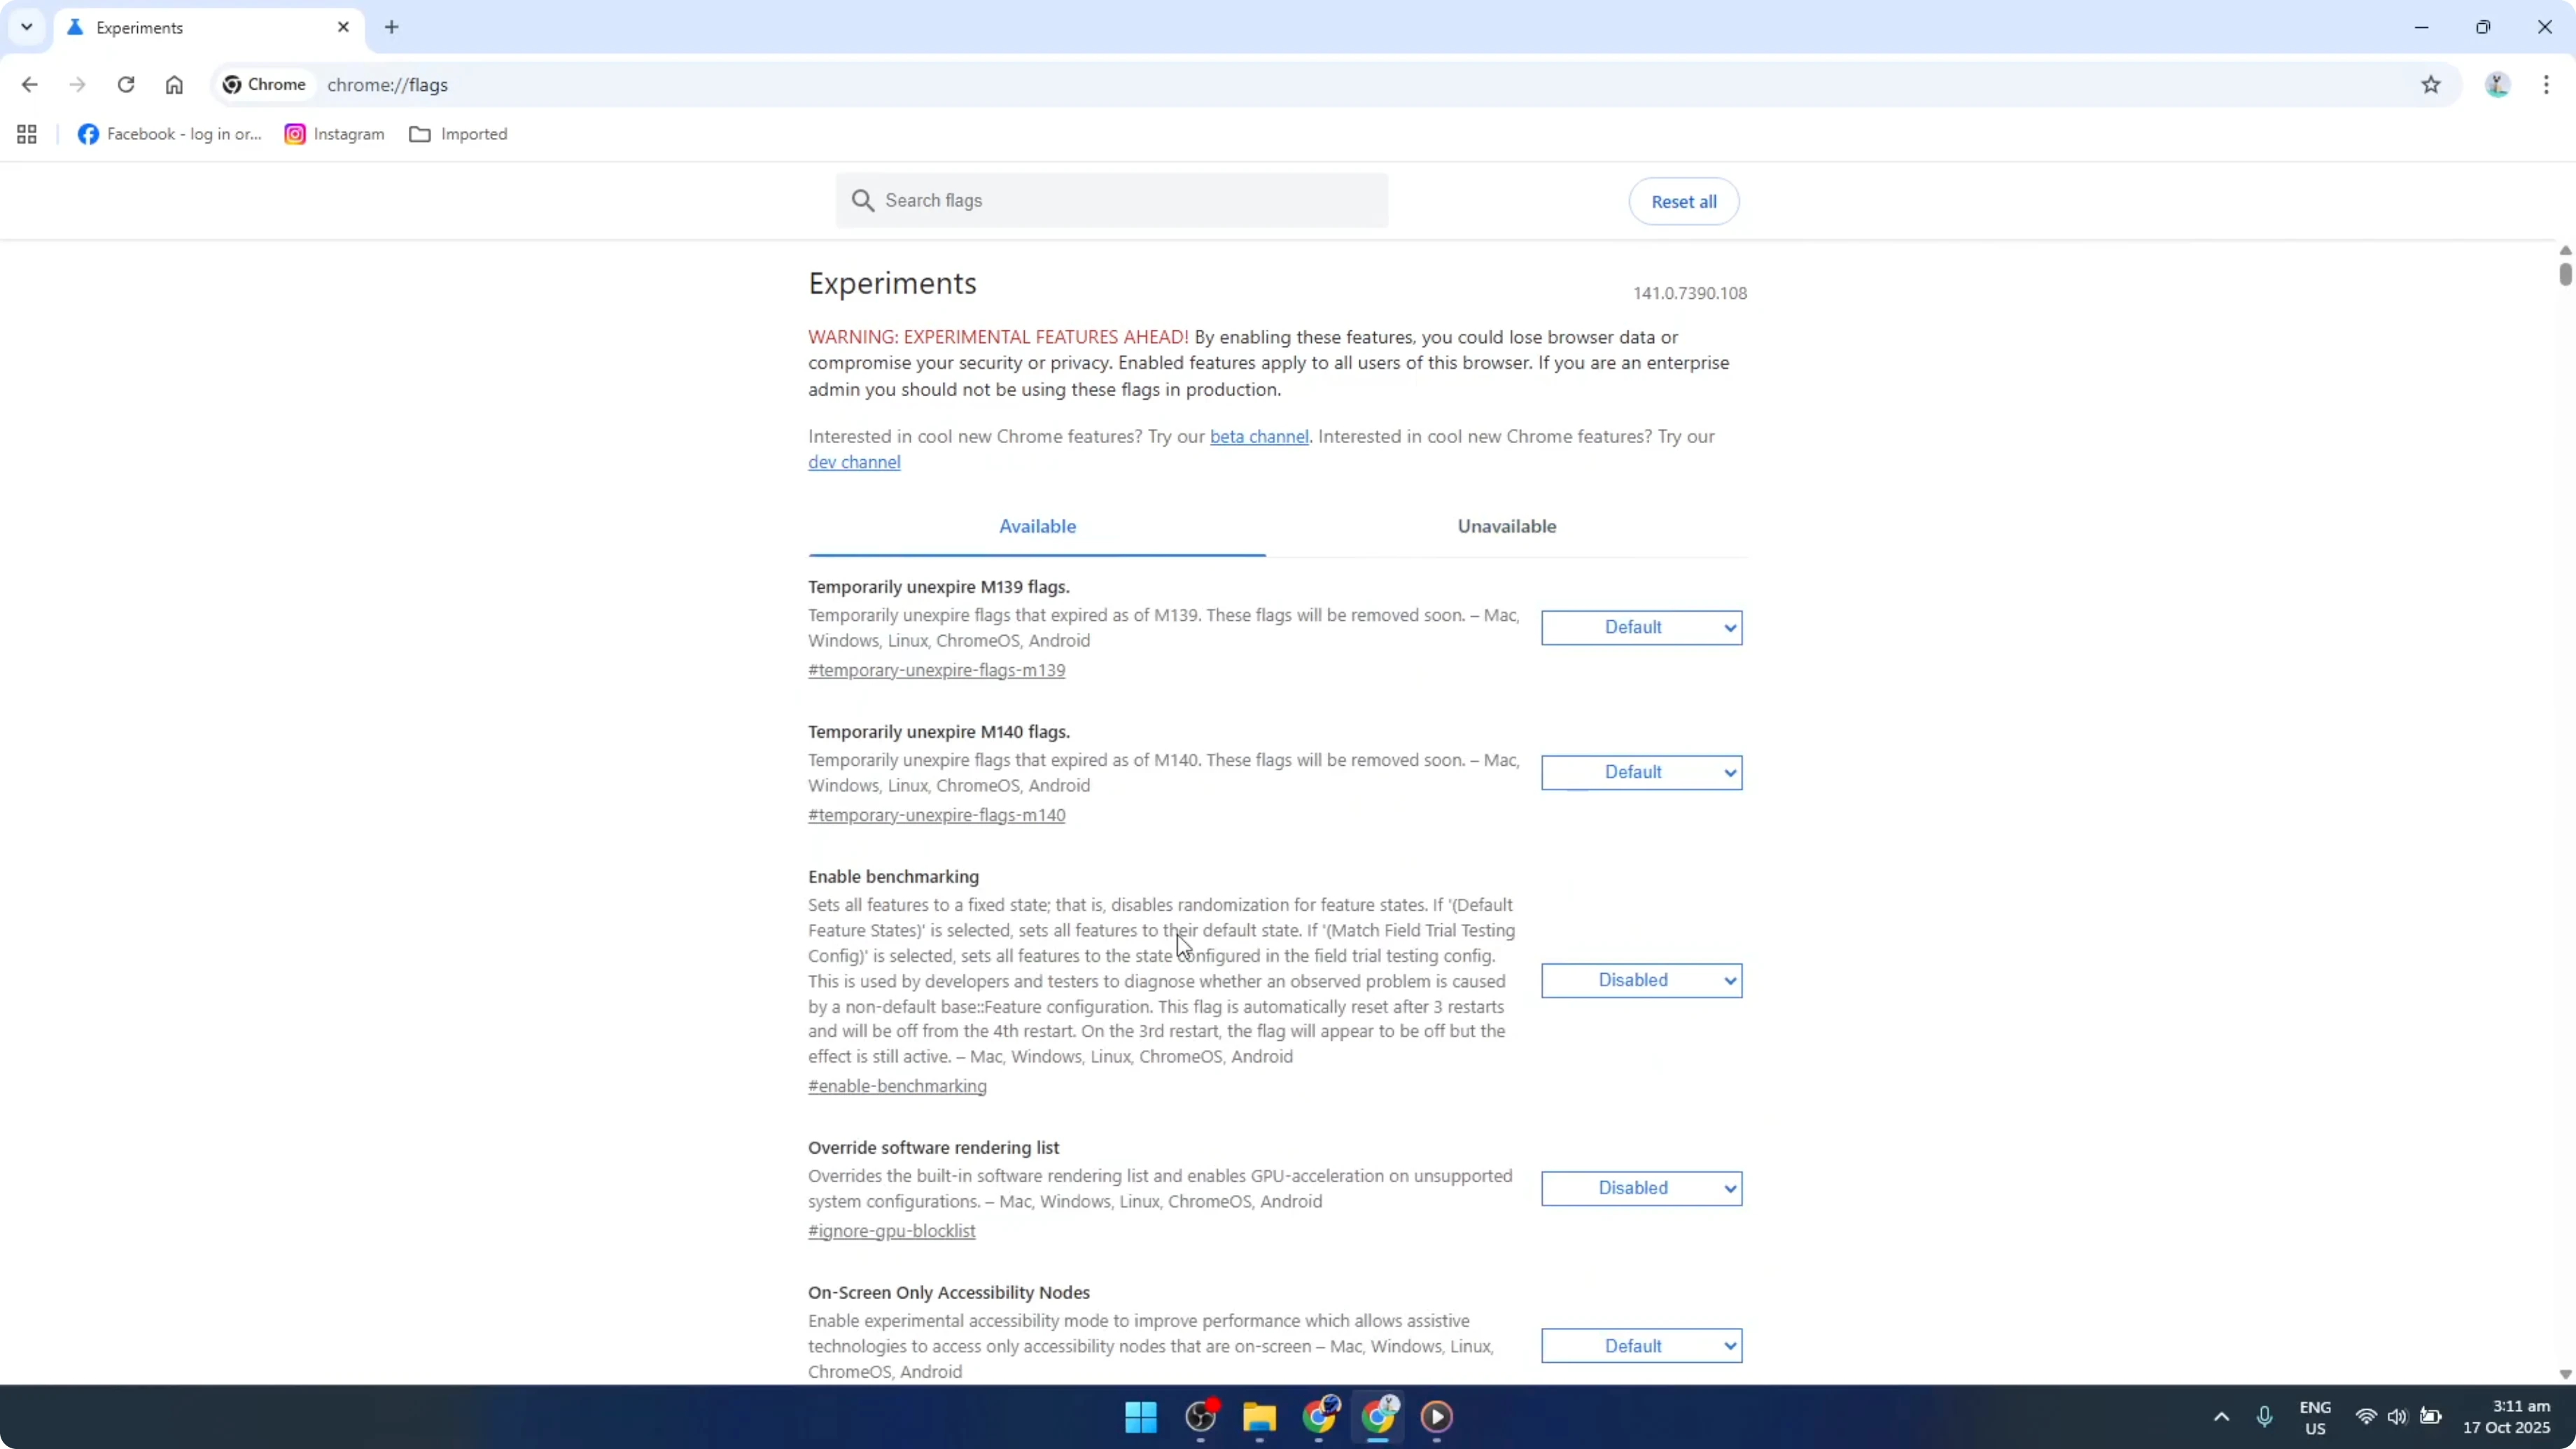
Task: Open the Wi-Fi icon in the system tray
Action: tap(2366, 1417)
